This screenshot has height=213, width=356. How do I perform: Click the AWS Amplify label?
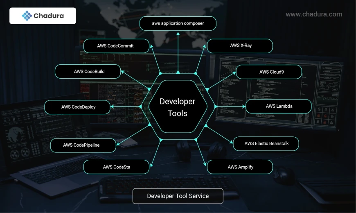pyautogui.click(x=241, y=167)
